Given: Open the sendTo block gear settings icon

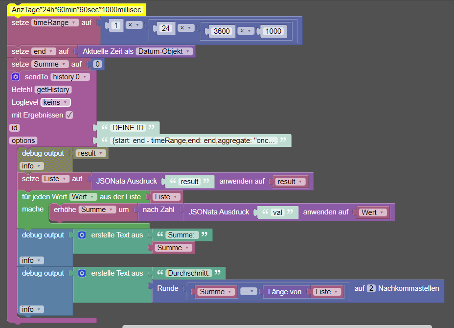Looking at the screenshot, I should pyautogui.click(x=16, y=77).
